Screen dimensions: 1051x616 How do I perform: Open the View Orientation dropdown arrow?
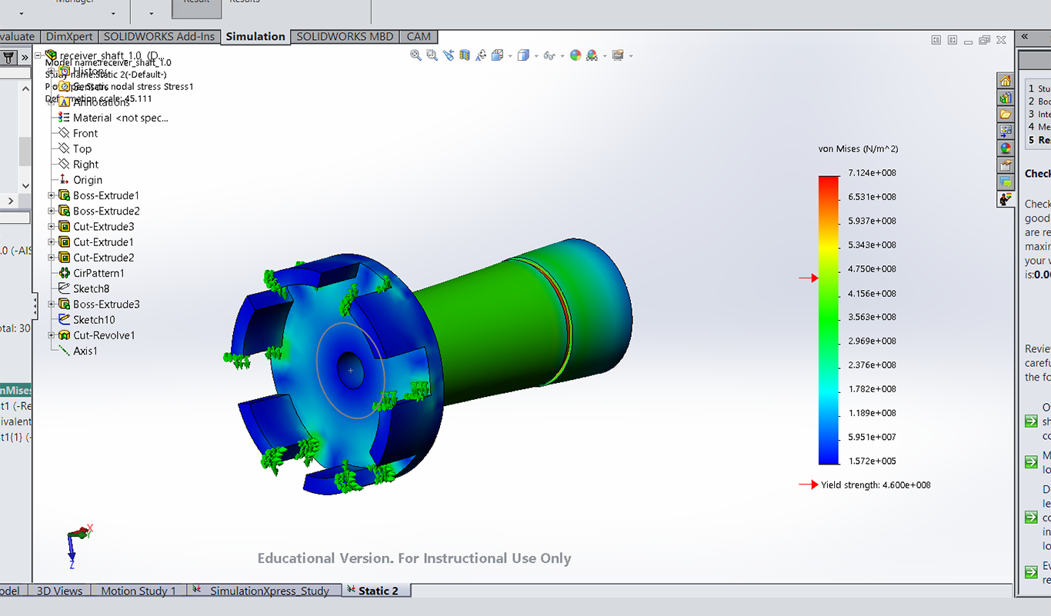(510, 56)
